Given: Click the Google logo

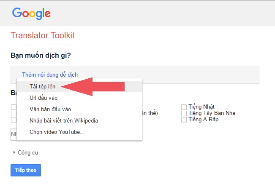Looking at the screenshot, I should coord(31,13).
